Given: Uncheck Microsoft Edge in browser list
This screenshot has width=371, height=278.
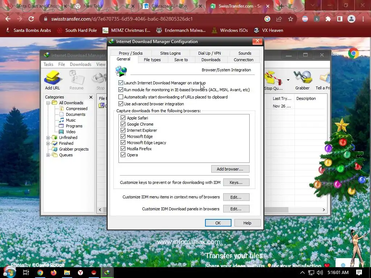Looking at the screenshot, I should (123, 136).
